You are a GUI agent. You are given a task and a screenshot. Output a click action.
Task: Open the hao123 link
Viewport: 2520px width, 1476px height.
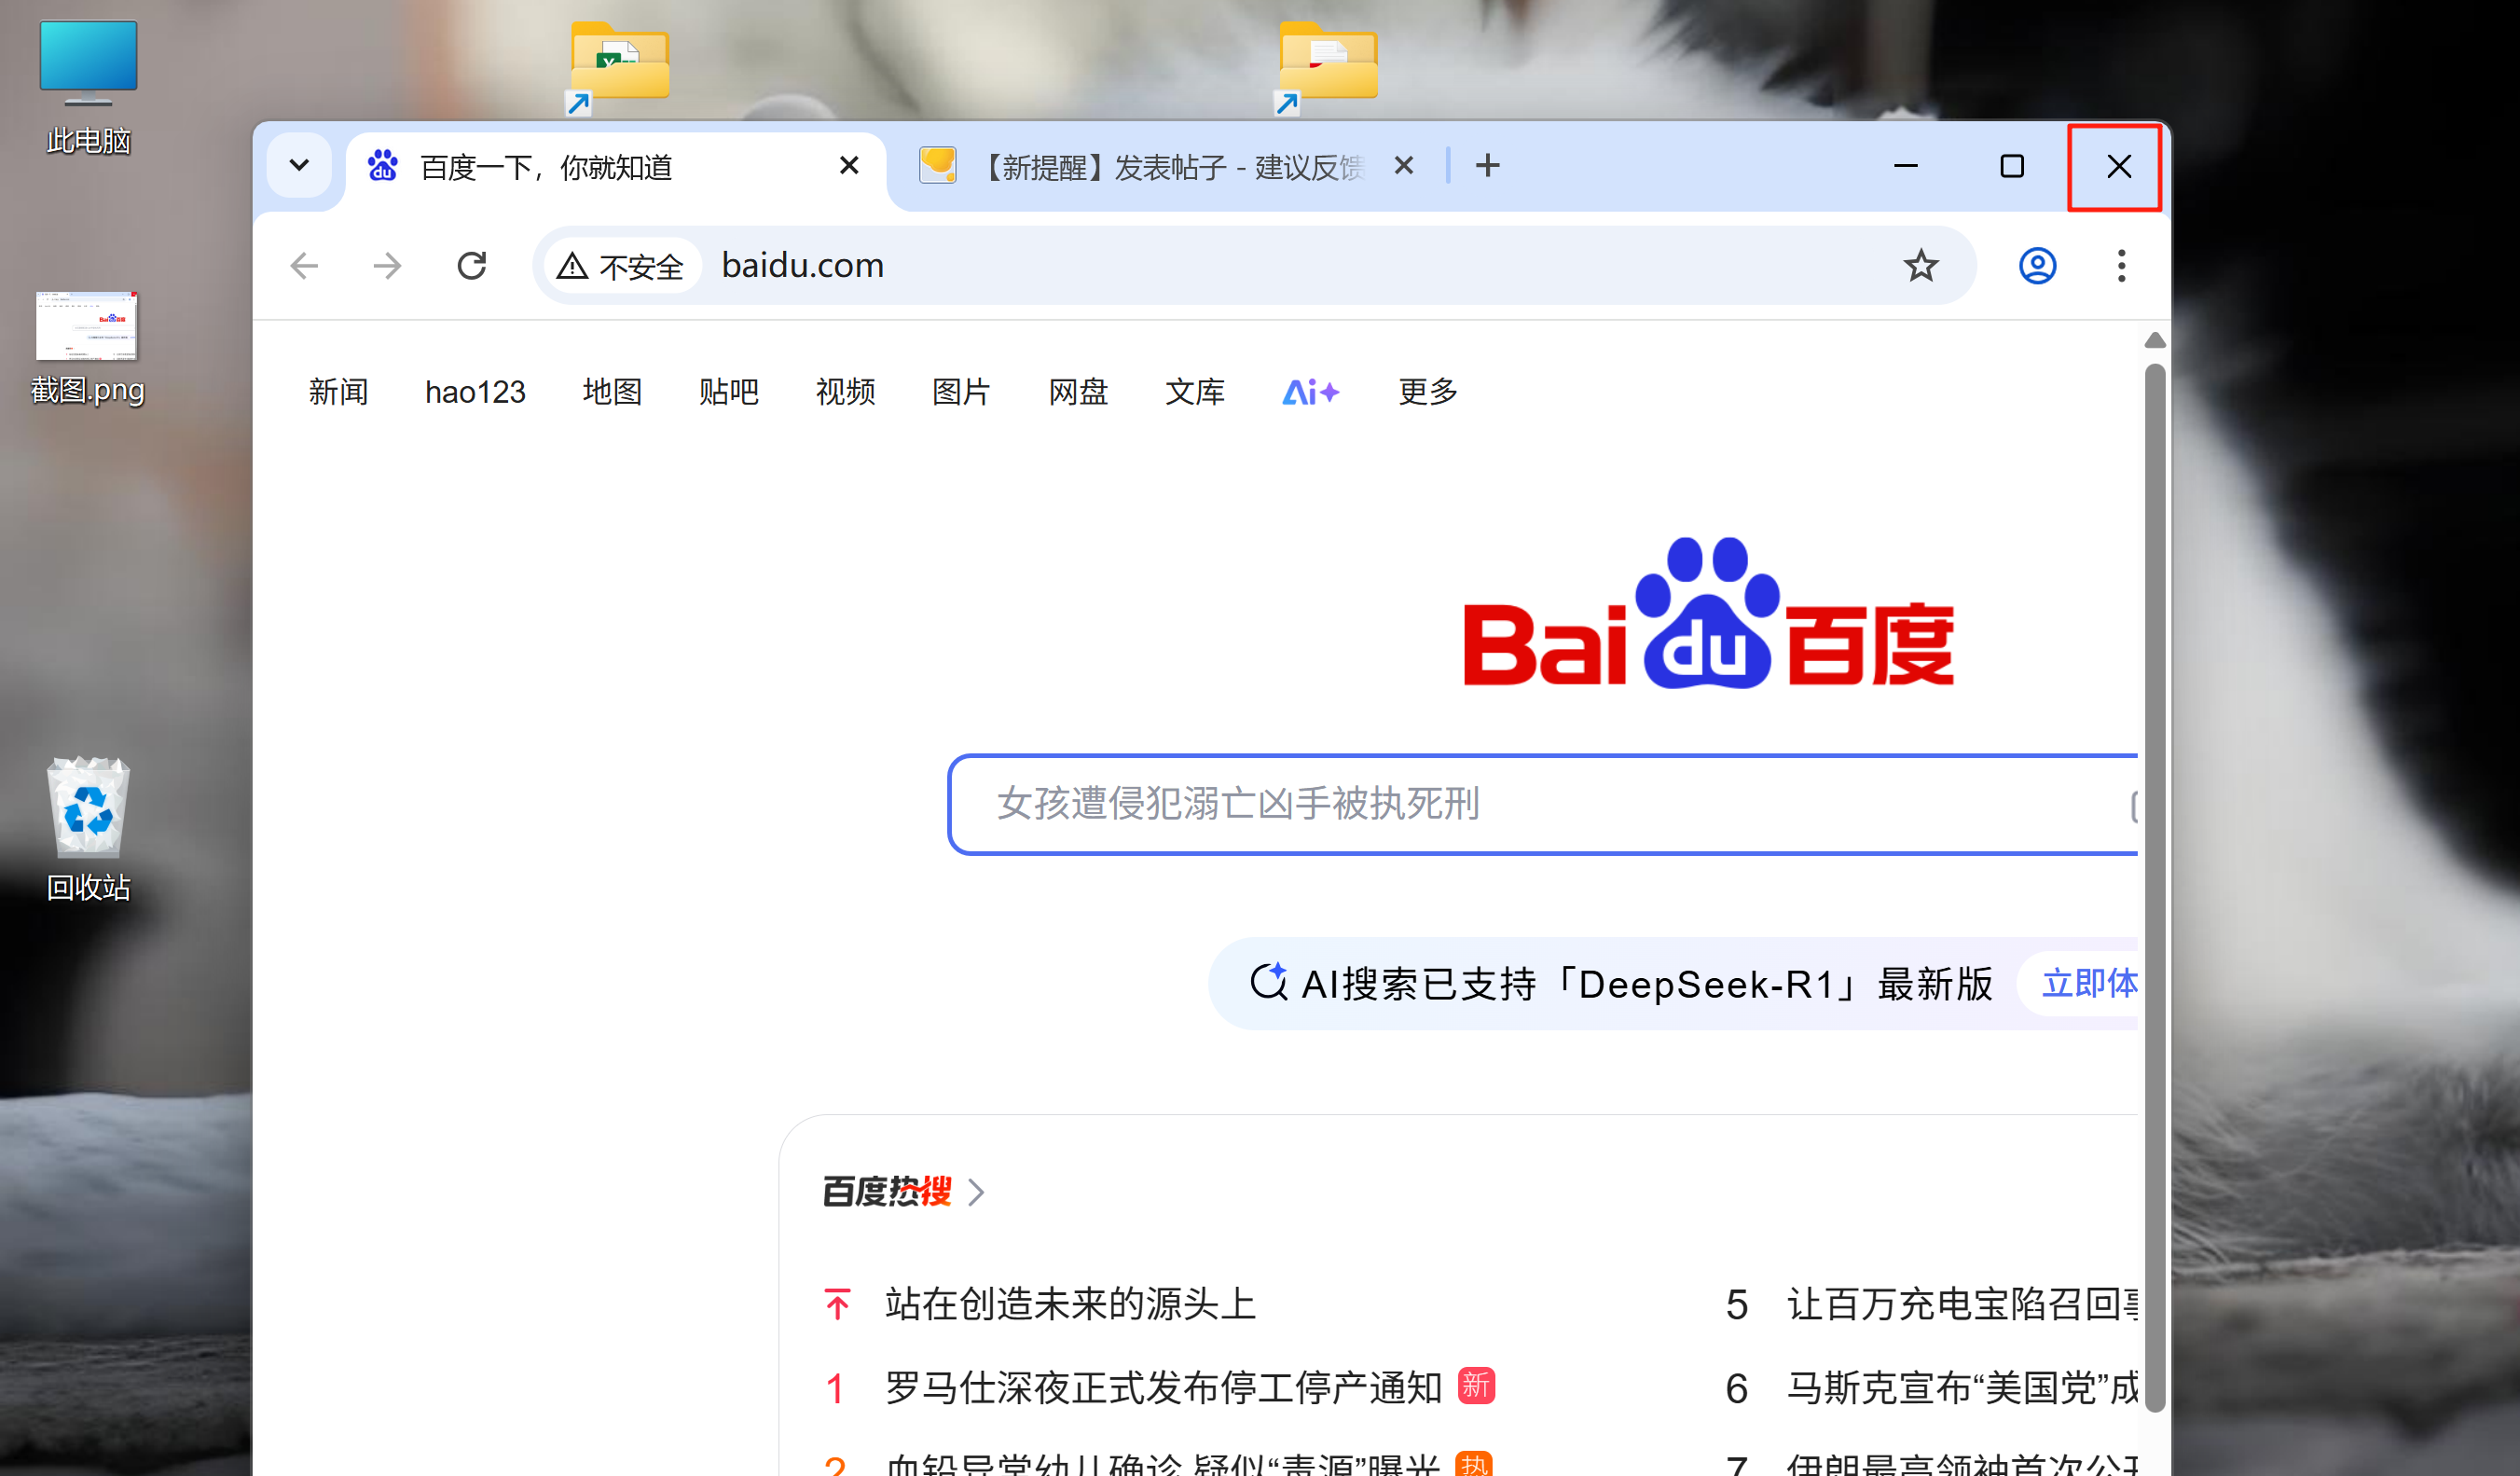point(475,392)
